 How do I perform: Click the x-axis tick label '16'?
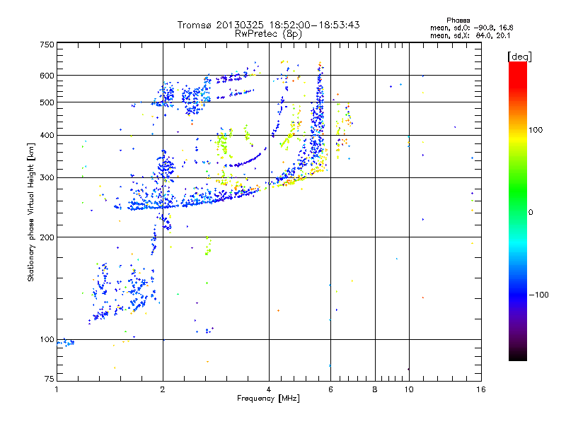pyautogui.click(x=481, y=389)
